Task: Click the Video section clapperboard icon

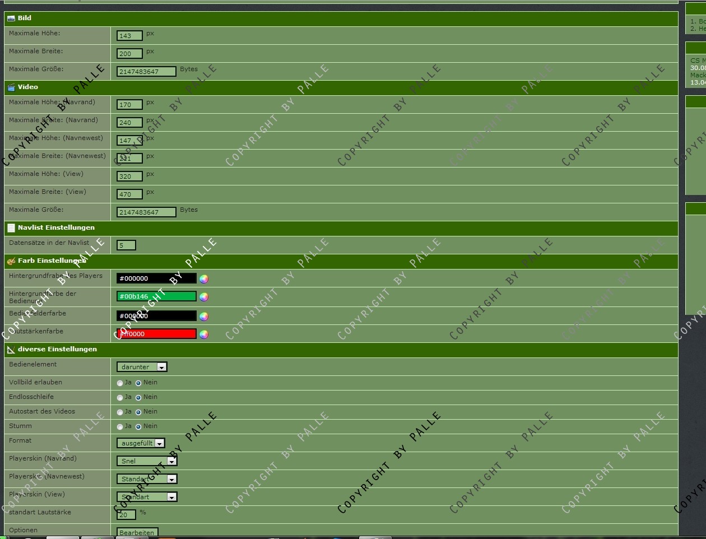Action: click(x=11, y=87)
